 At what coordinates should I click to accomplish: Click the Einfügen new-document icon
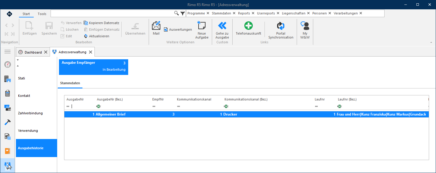pos(29,26)
